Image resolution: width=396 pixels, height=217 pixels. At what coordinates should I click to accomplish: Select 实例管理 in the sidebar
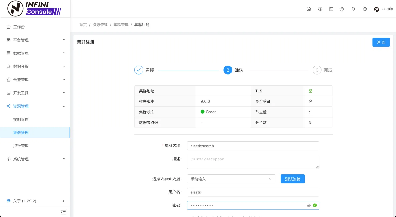coord(21,119)
